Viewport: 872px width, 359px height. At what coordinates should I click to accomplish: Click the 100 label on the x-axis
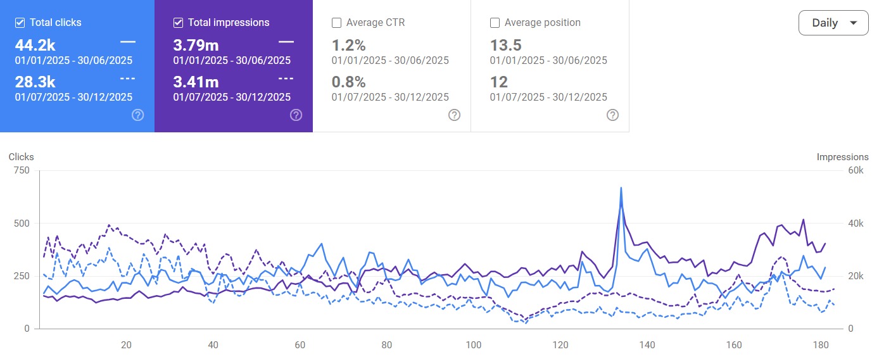[473, 345]
